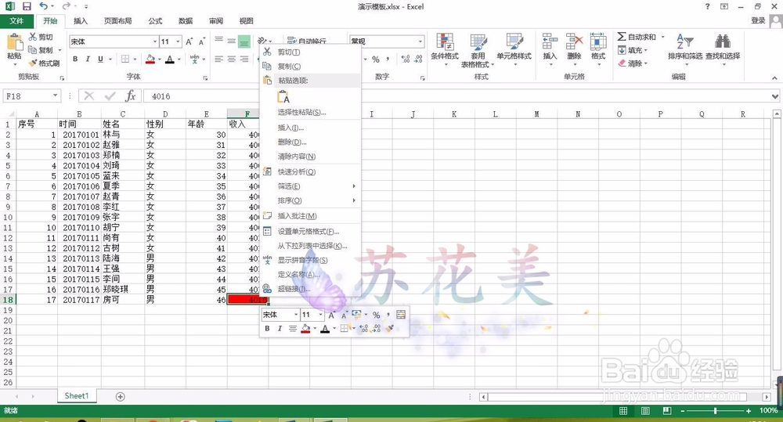
Task: Open the ribbon font name 宋体 dropdown
Action: [x=155, y=41]
